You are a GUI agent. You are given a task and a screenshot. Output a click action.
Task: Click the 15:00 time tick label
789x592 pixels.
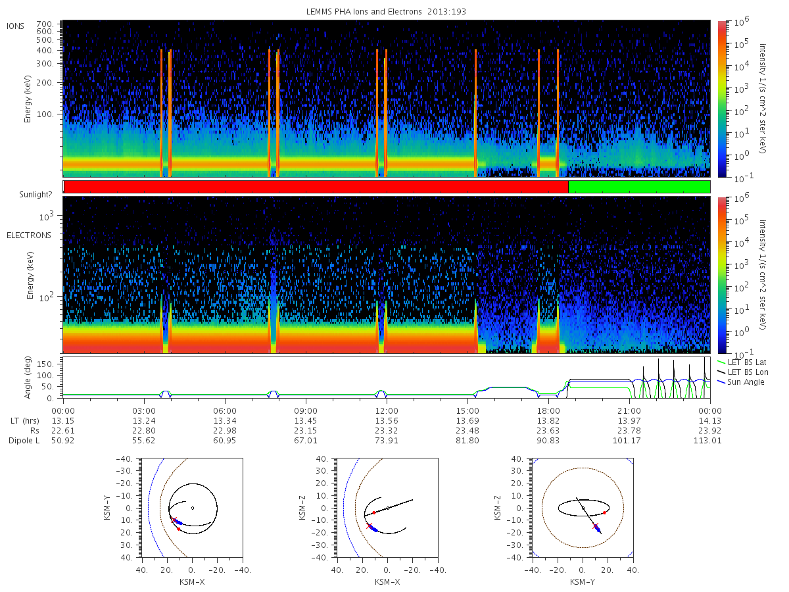coord(467,410)
